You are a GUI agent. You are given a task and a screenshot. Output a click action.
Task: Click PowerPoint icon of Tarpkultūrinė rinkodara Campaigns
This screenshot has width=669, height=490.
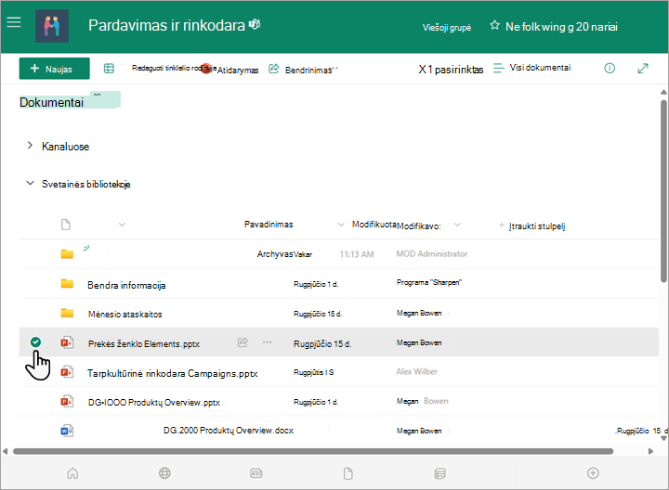[67, 372]
